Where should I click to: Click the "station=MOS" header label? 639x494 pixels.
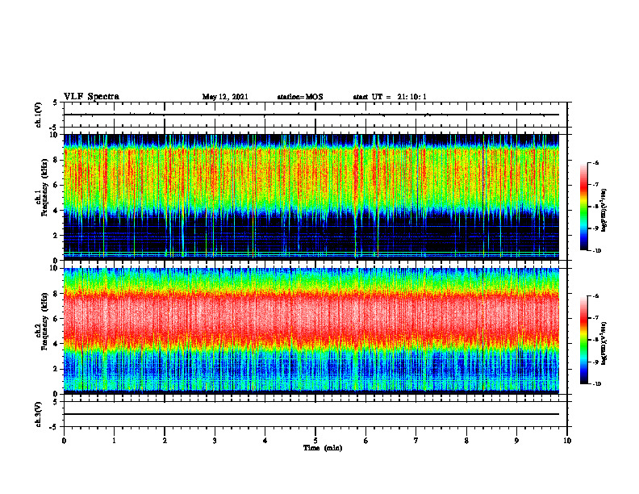[300, 97]
